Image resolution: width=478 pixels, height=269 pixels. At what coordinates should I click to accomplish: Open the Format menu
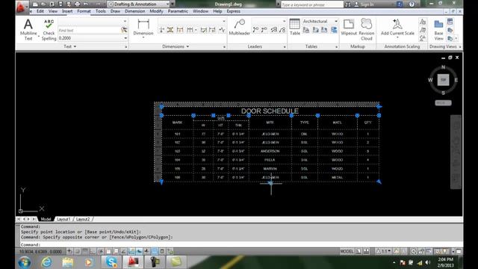(x=84, y=11)
